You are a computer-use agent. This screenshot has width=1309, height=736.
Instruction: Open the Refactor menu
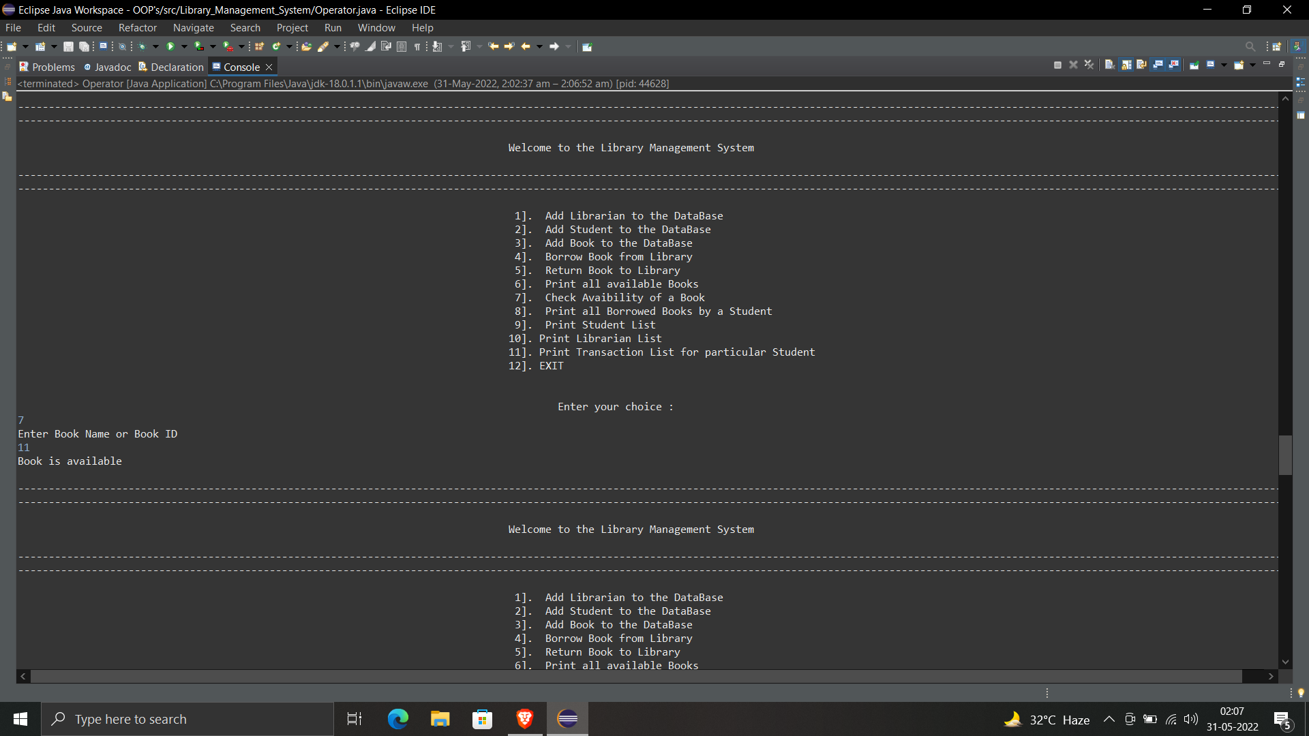[x=137, y=28]
